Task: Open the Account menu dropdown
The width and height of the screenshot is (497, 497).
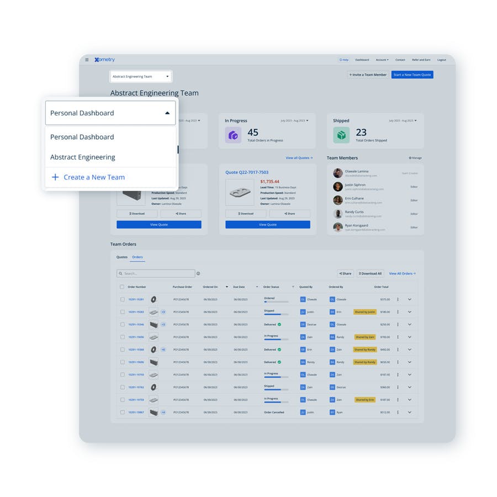Action: pos(382,60)
